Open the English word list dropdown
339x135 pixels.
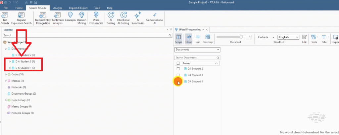click(288, 37)
